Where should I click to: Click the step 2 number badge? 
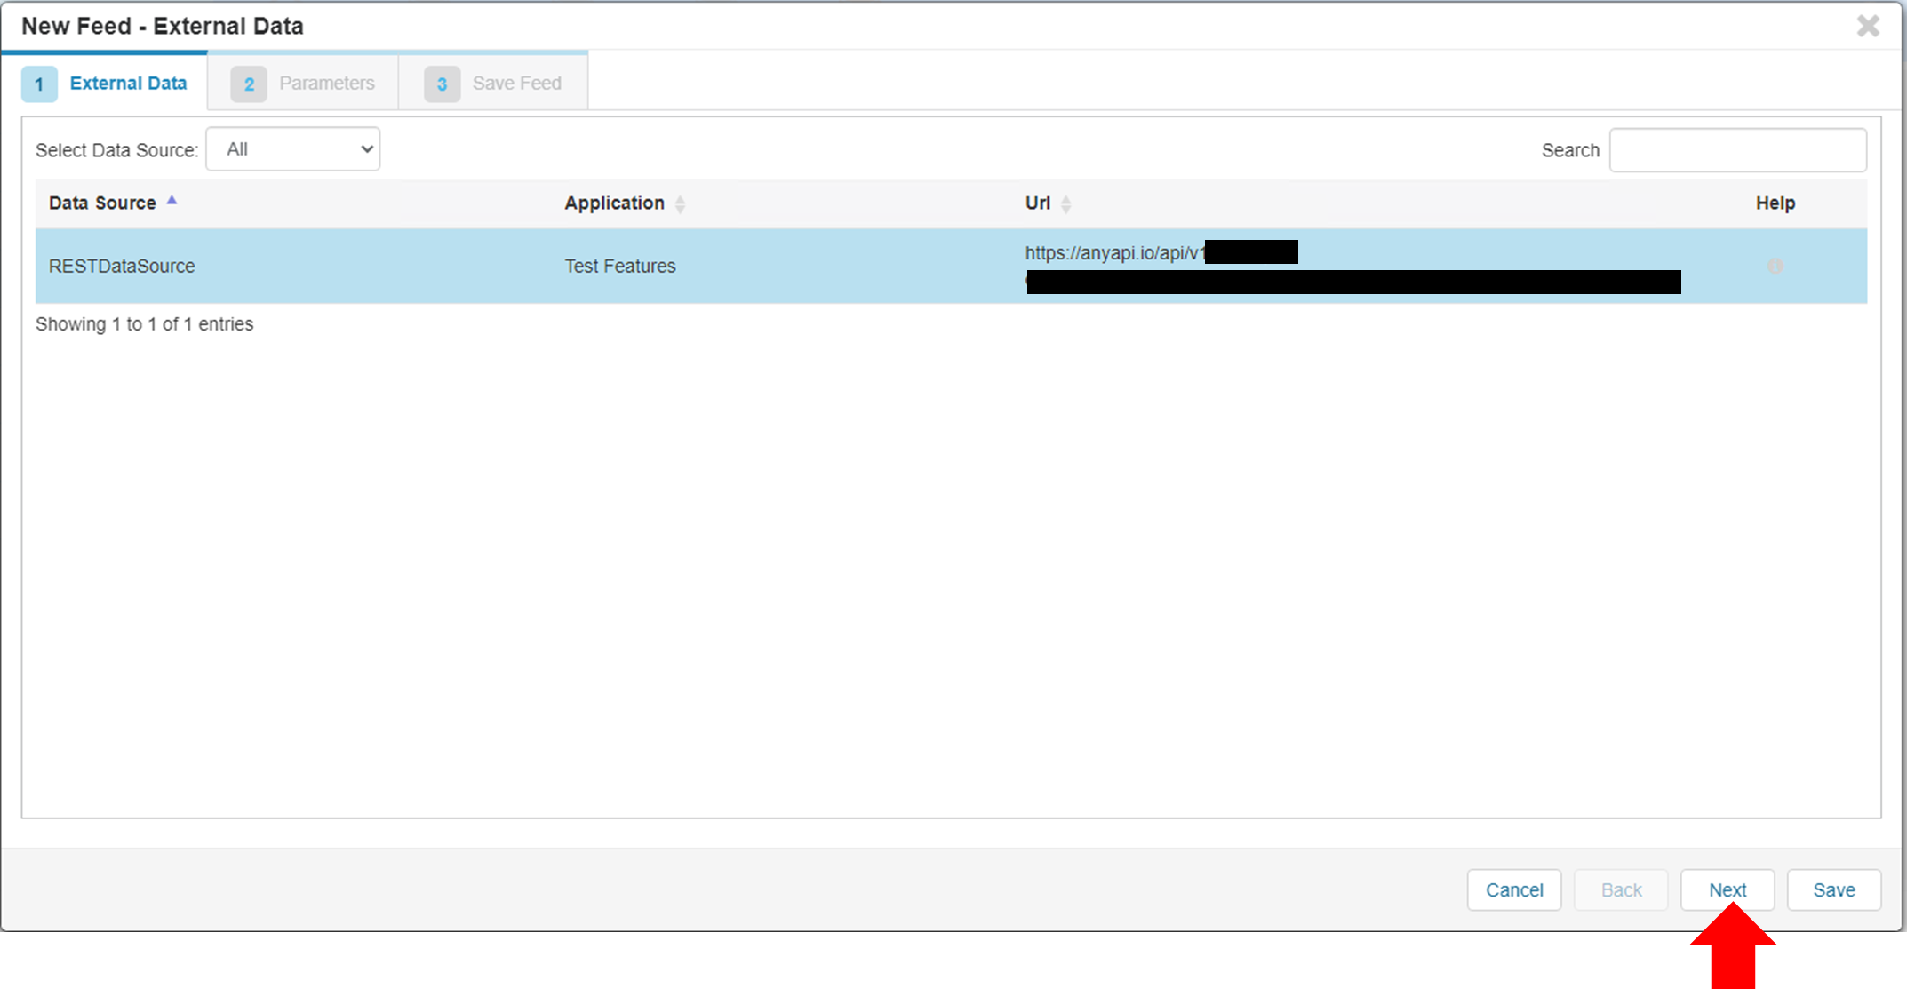pyautogui.click(x=249, y=84)
